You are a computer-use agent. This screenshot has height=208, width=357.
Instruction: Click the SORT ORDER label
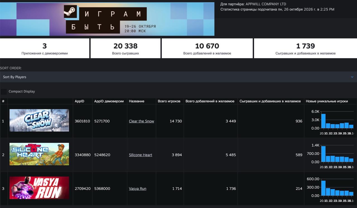(x=11, y=68)
